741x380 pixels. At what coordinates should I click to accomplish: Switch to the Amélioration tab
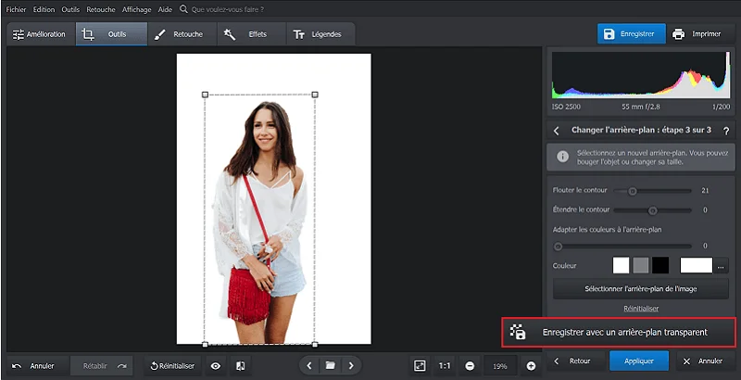(40, 34)
